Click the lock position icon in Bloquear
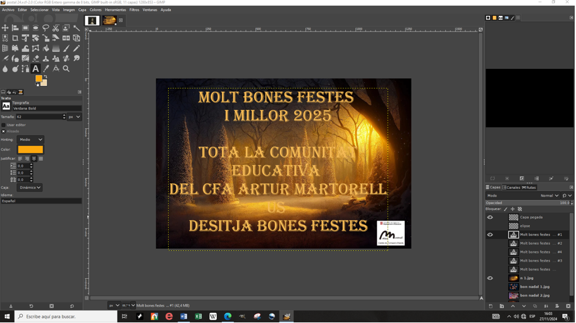Screen dimensions: 576x323 pos(513,209)
